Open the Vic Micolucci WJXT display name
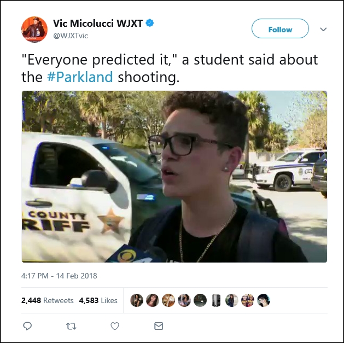Image resolution: width=344 pixels, height=343 pixels. (x=98, y=24)
